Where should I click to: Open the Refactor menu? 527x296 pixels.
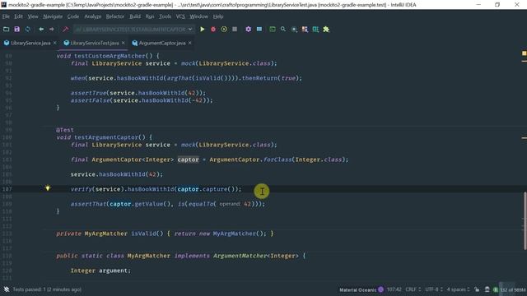(115, 16)
